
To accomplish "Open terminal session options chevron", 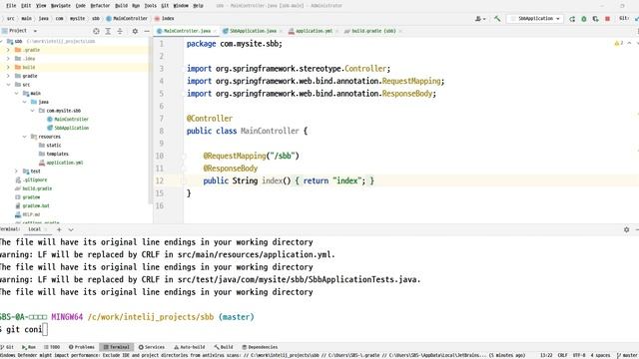I will 71,229.
